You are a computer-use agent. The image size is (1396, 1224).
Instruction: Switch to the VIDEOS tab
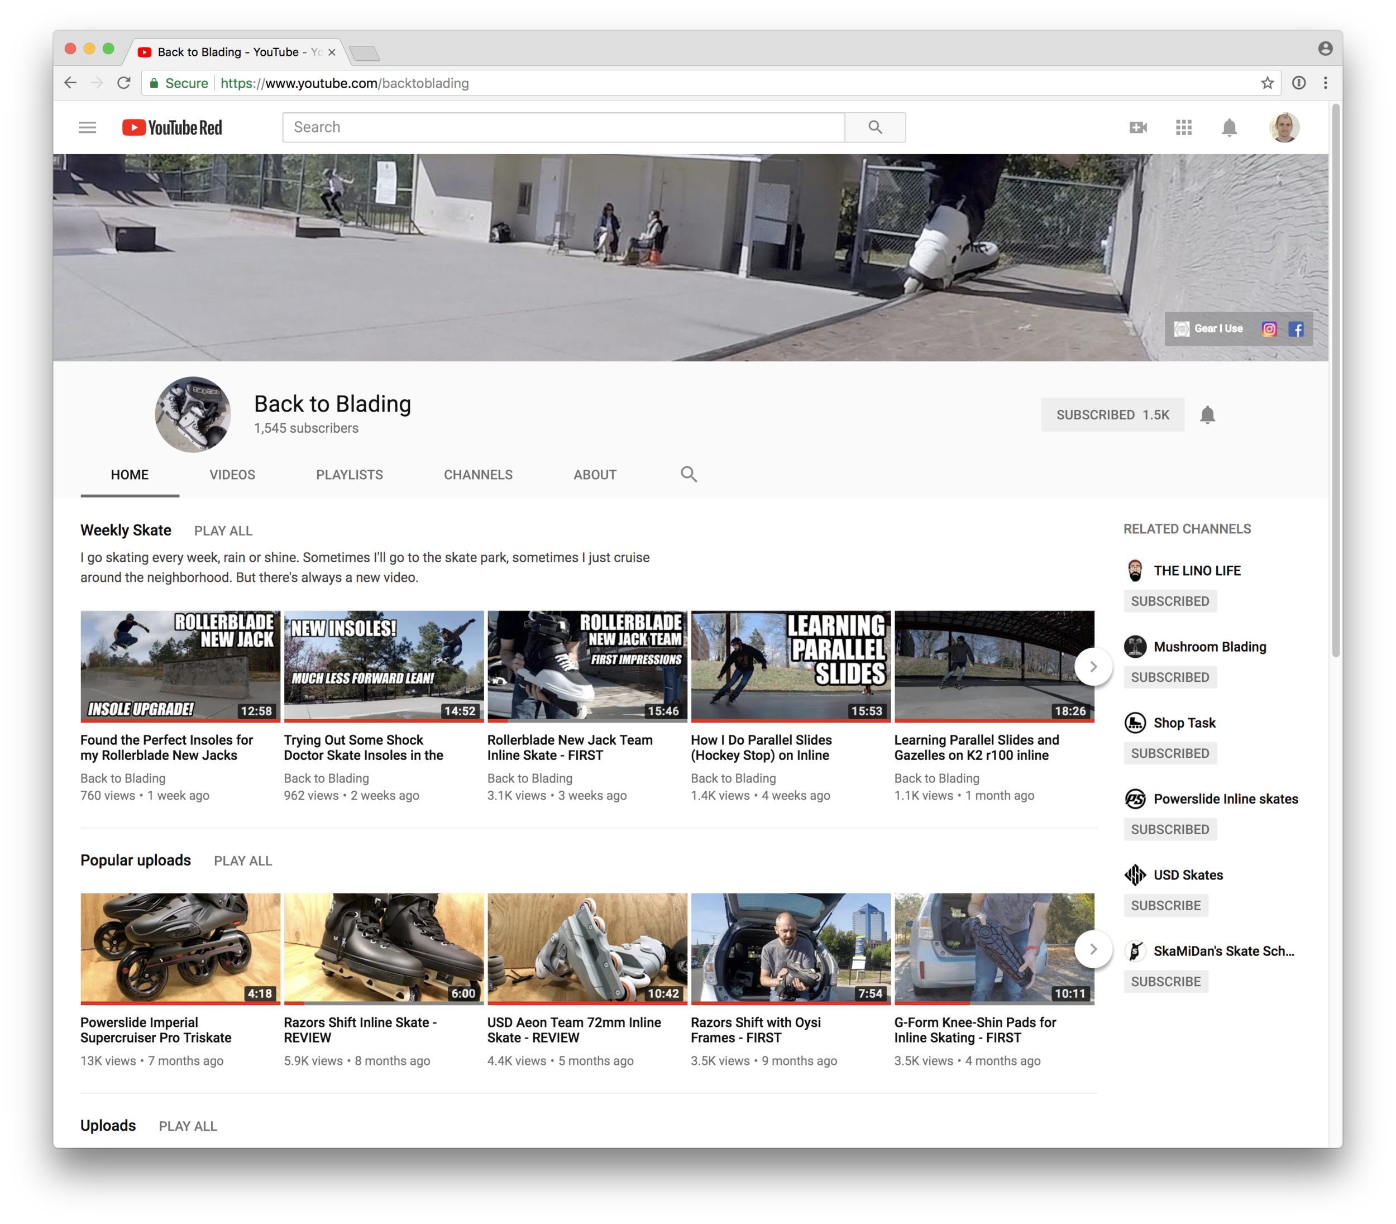pos(232,474)
